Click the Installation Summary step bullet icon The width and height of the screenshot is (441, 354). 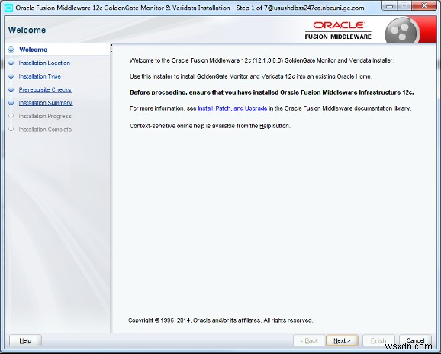point(11,103)
